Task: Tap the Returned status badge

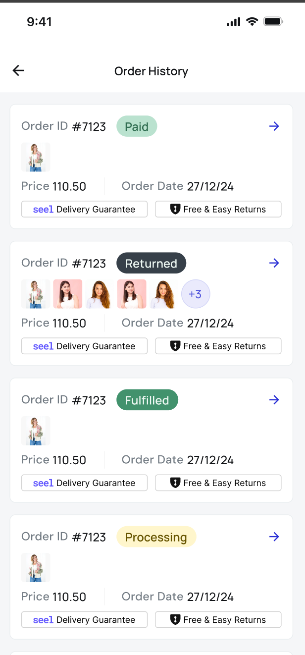Action: tap(151, 263)
